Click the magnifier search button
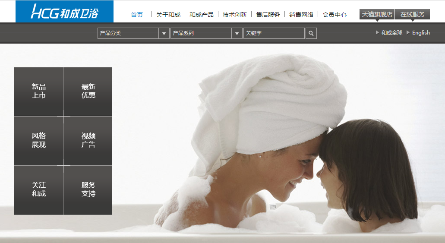445x243 pixels. pyautogui.click(x=311, y=33)
